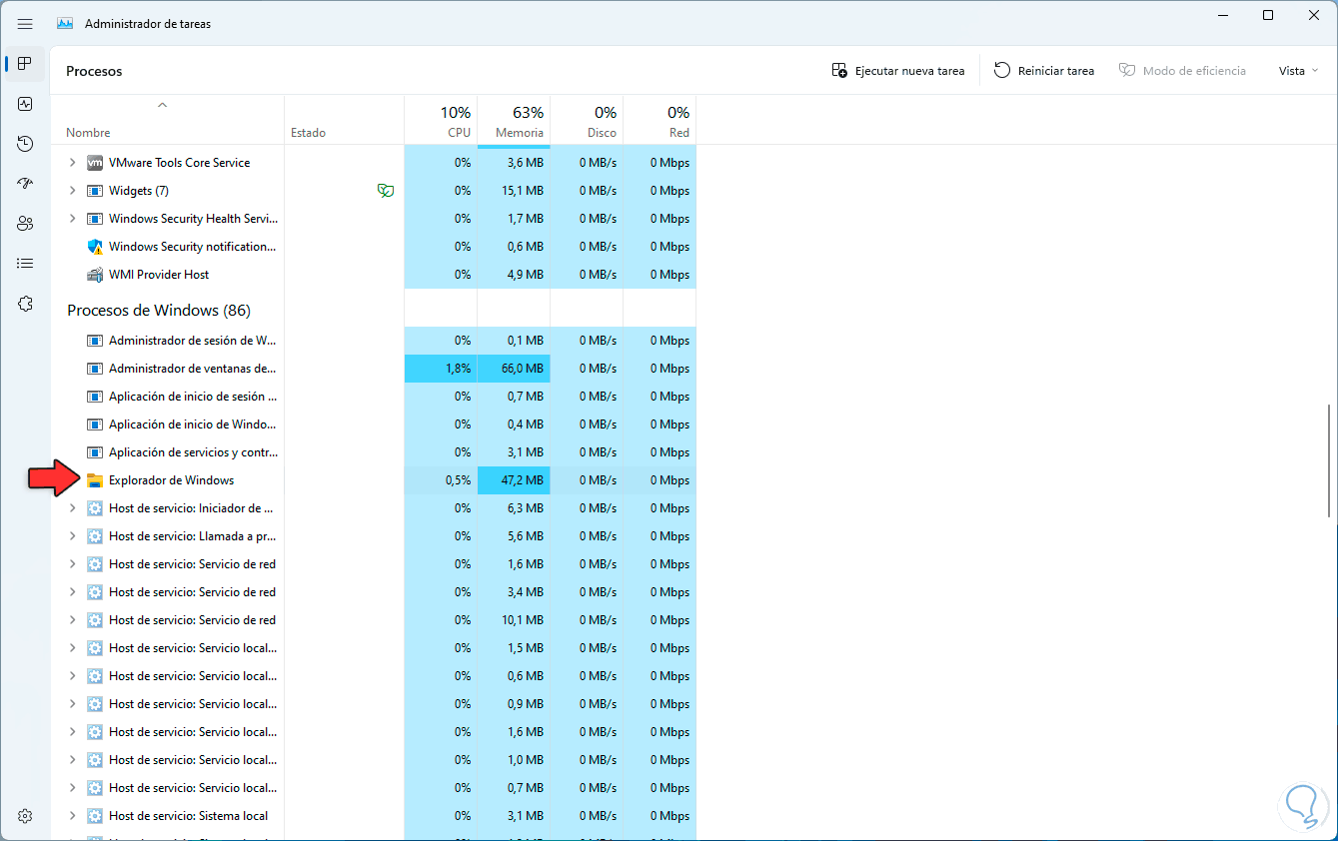Sort by the Memoria column header
This screenshot has width=1338, height=841.
click(x=514, y=120)
